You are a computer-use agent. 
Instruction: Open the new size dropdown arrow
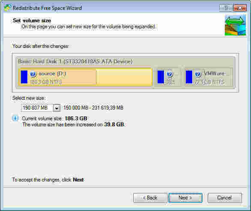57,108
